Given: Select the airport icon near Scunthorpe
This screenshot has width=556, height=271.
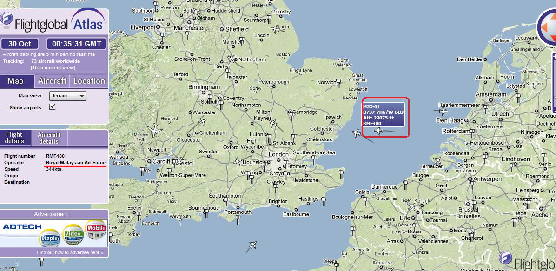Looking at the screenshot, I should coord(270,19).
